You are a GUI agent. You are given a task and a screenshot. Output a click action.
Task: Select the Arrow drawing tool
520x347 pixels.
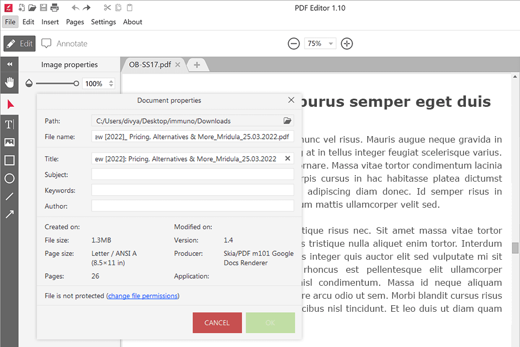click(x=10, y=214)
